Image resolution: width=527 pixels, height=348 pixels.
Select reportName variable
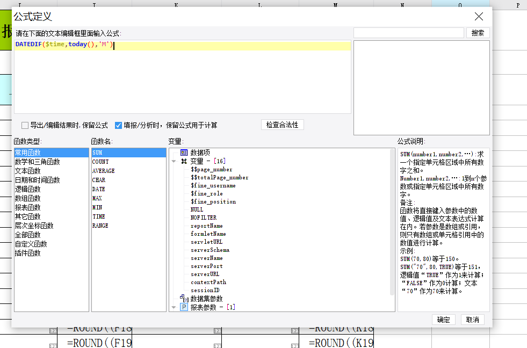coord(207,226)
